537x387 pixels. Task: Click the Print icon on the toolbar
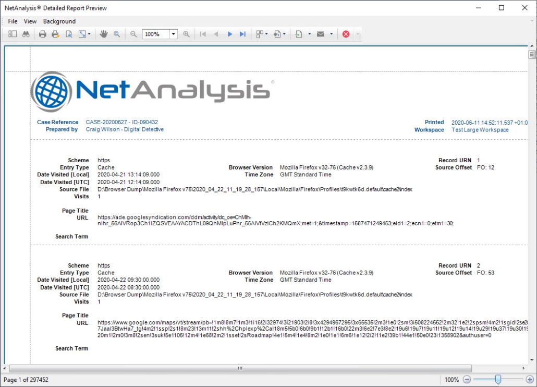click(42, 33)
